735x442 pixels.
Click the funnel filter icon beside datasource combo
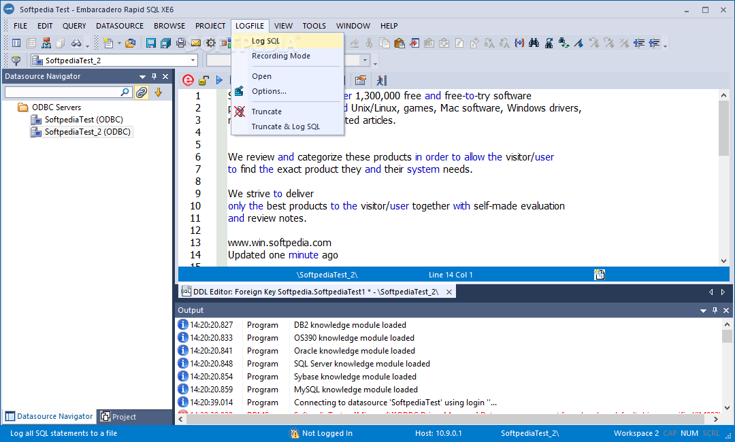click(16, 61)
